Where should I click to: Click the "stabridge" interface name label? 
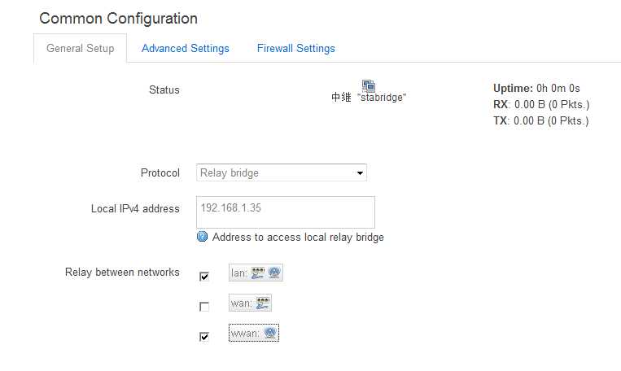382,98
